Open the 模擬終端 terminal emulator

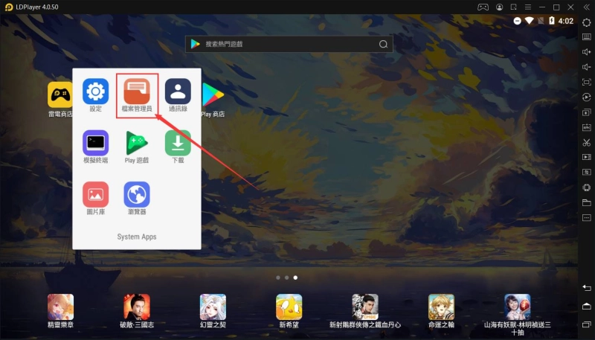tap(95, 143)
